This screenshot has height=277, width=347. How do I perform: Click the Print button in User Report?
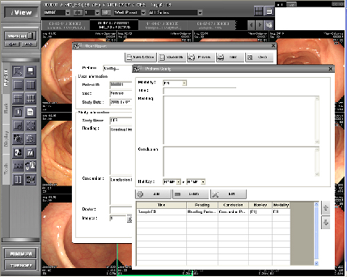[230, 57]
